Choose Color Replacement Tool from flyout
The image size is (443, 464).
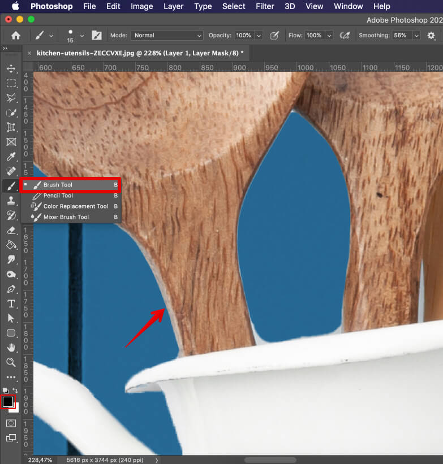tap(71, 206)
